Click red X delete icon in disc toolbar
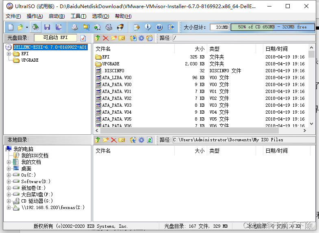 [x=106, y=38]
